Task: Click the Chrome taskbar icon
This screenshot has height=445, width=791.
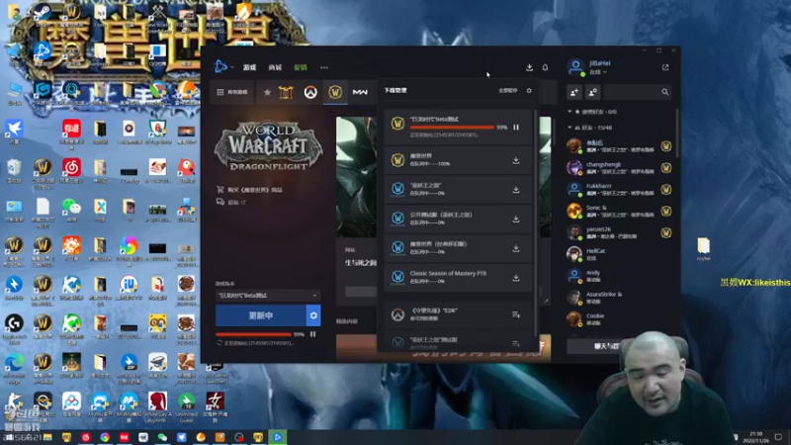Action: click(x=105, y=437)
